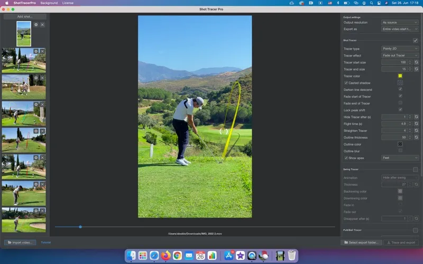Open the Tracer type dropdown
423x264 pixels.
[x=400, y=49]
